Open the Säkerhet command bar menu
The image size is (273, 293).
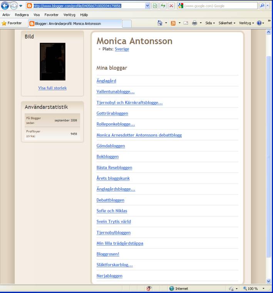[x=227, y=23]
